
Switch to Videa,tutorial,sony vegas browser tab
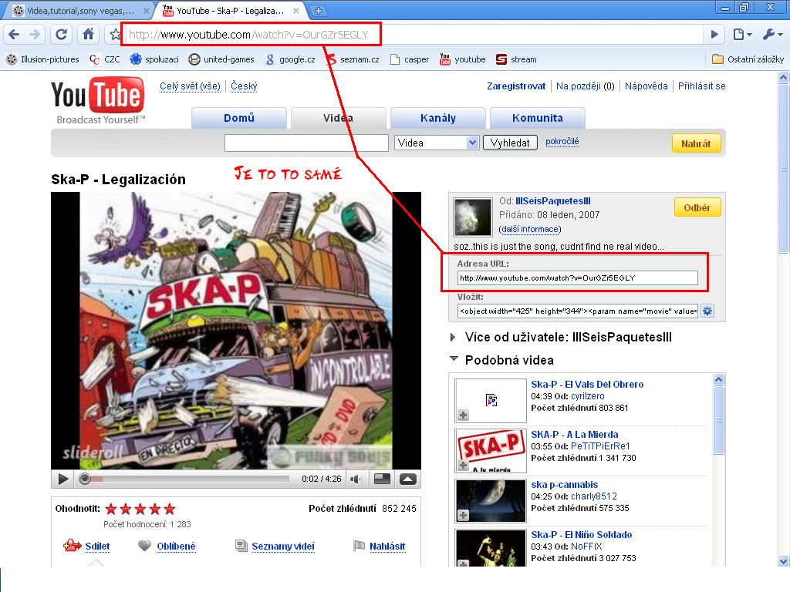point(80,11)
